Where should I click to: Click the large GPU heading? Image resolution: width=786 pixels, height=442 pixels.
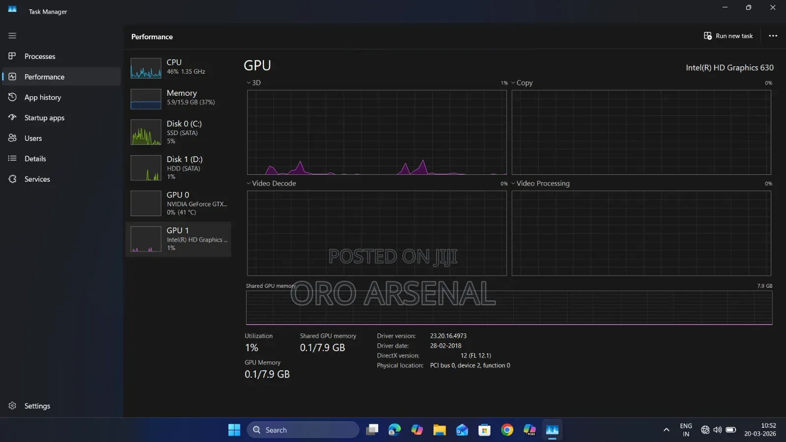click(x=257, y=65)
